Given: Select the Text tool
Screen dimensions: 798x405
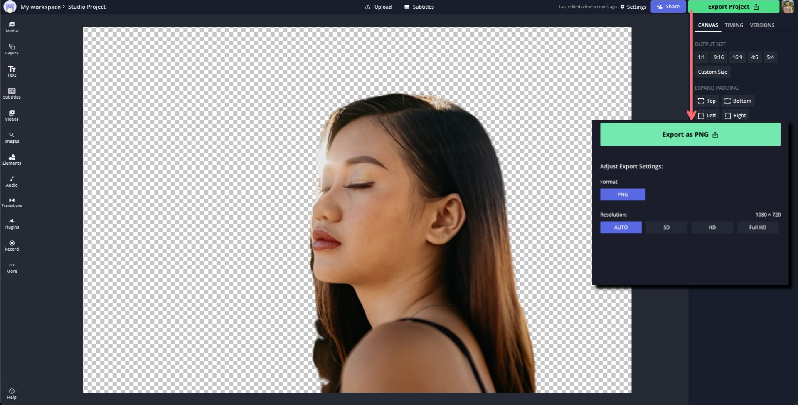Looking at the screenshot, I should [12, 71].
